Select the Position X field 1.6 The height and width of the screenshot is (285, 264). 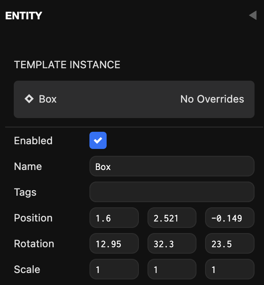(114, 218)
